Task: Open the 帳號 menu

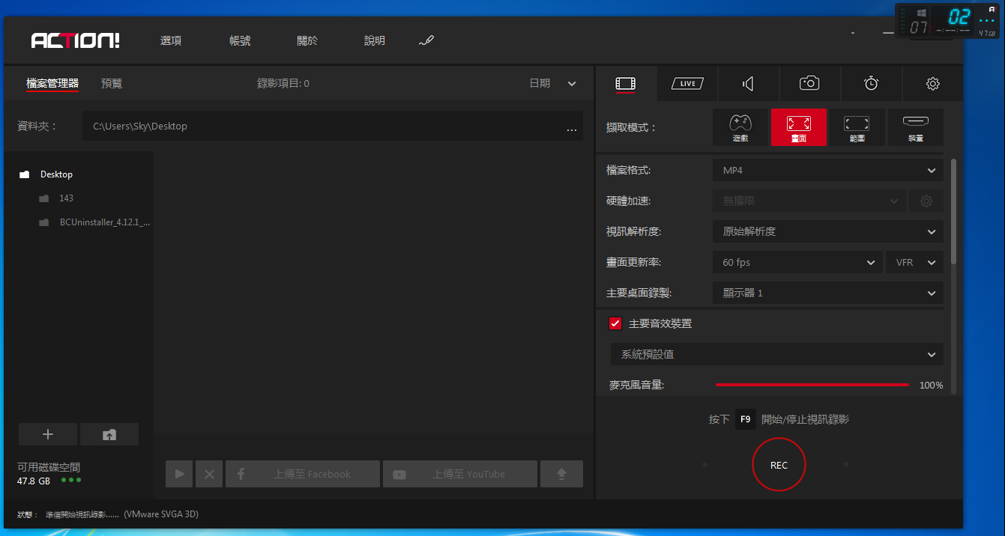Action: point(240,40)
